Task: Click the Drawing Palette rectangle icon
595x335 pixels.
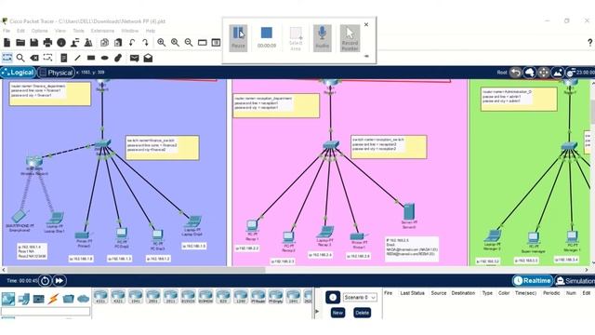Action: (203, 43)
